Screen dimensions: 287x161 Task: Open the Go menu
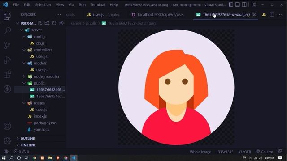(x=71, y=5)
